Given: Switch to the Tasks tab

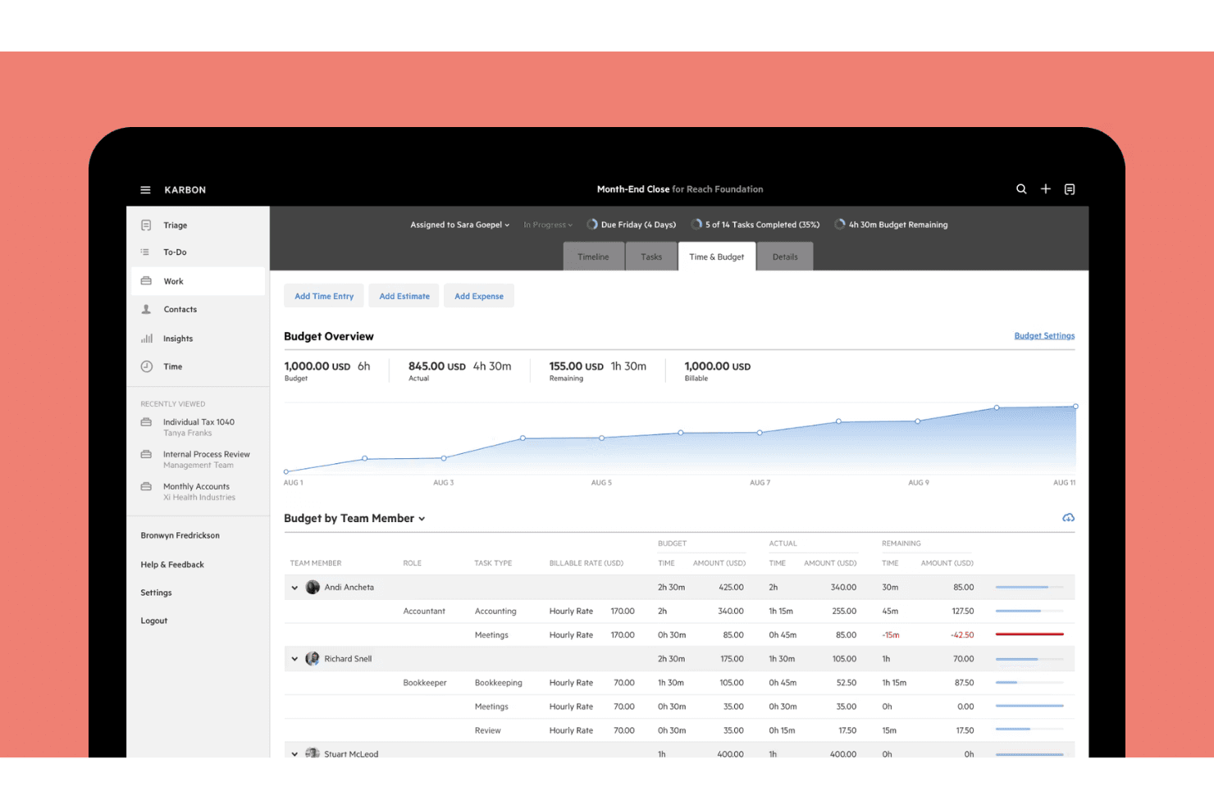Looking at the screenshot, I should coord(651,257).
